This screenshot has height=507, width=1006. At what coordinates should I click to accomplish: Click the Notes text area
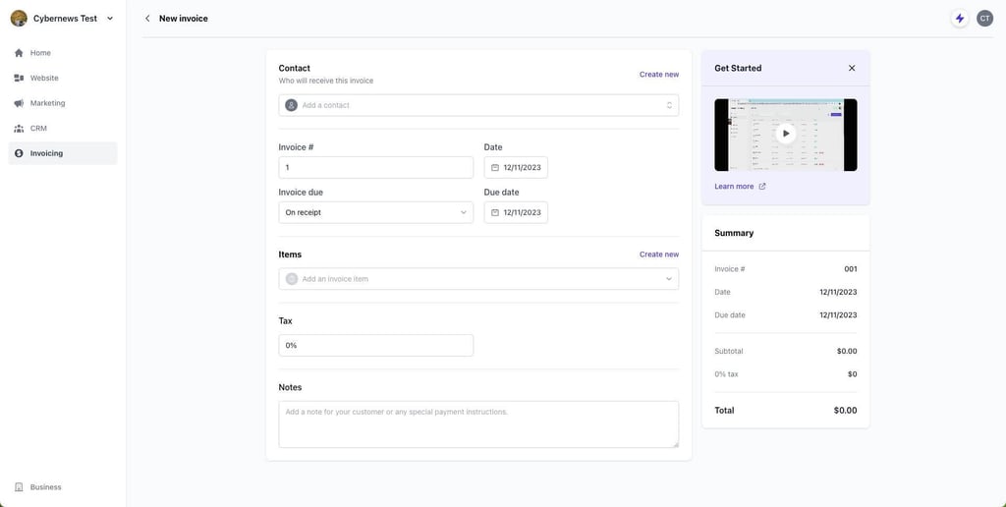[x=478, y=424]
